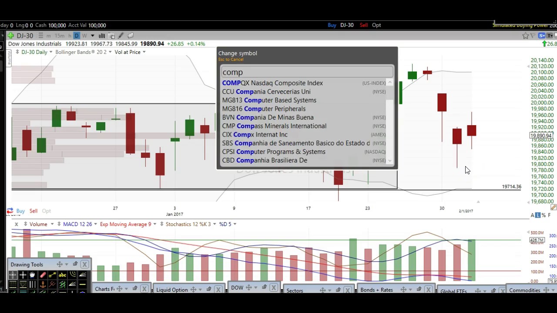Toggle the 15m timeframe
This screenshot has width=557, height=313.
coord(60,36)
